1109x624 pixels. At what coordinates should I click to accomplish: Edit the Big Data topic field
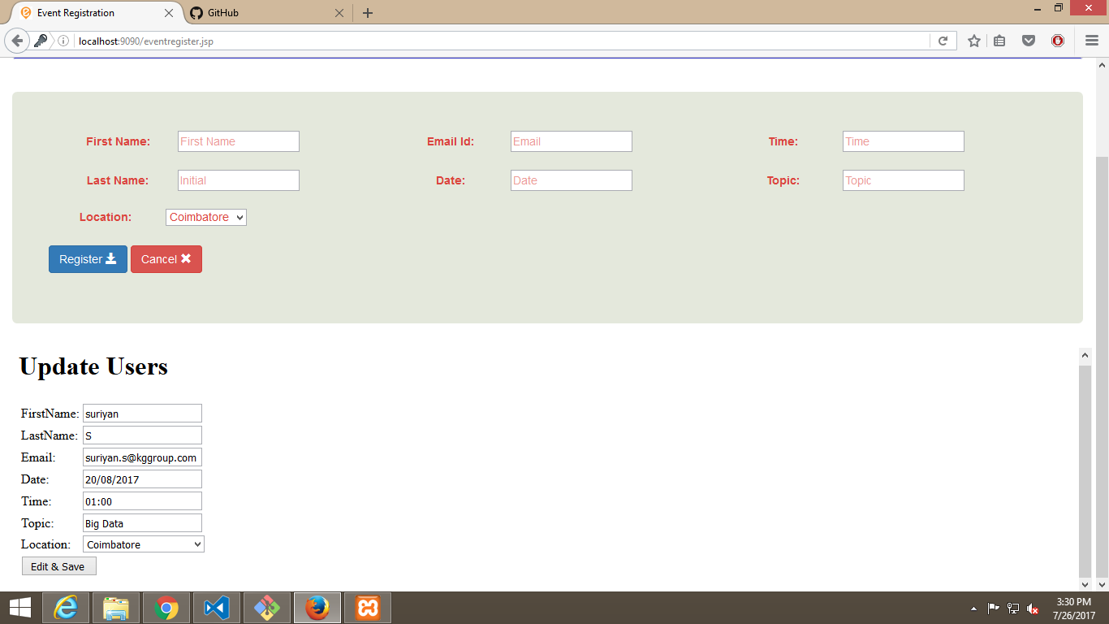(x=142, y=523)
